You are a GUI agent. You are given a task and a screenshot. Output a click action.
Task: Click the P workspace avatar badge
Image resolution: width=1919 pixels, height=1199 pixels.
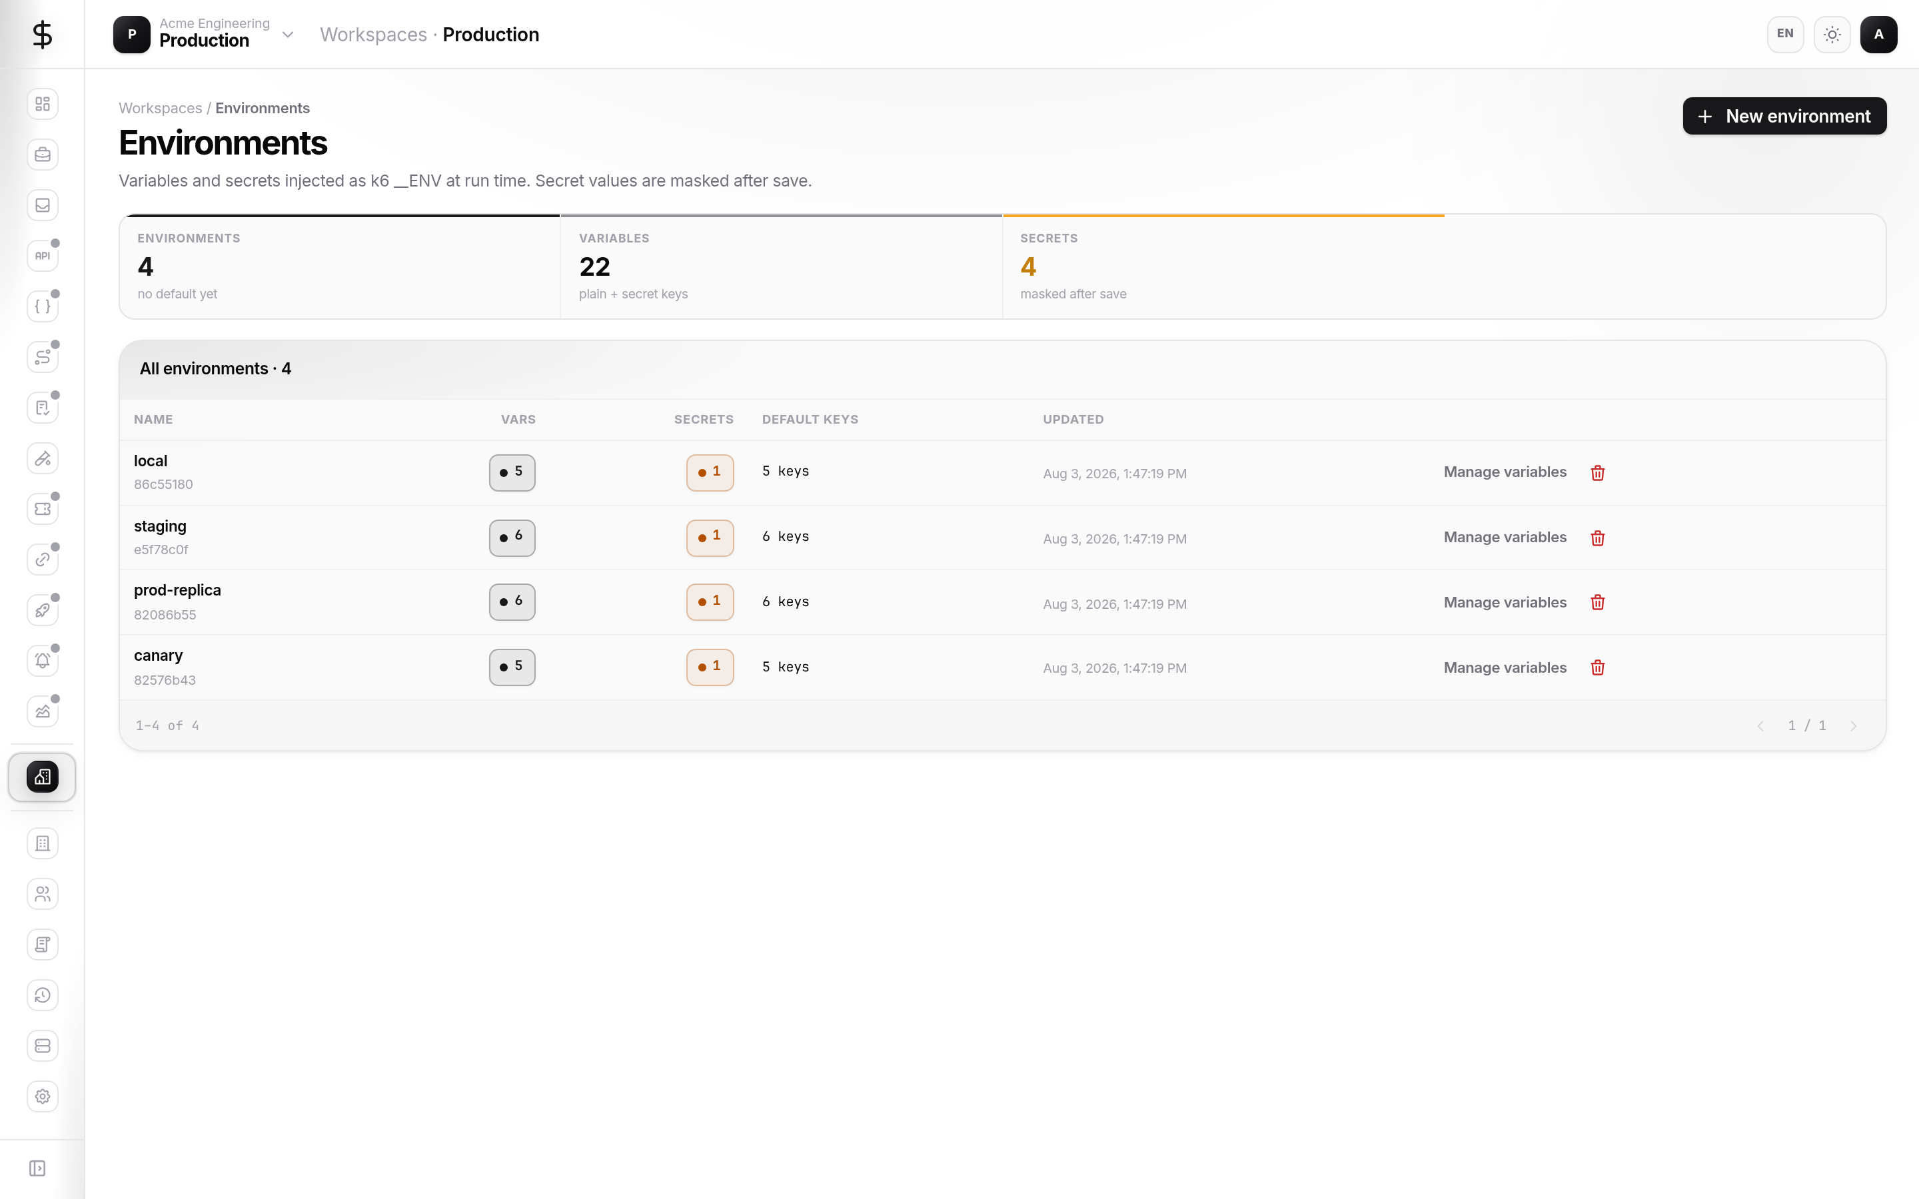(x=132, y=34)
